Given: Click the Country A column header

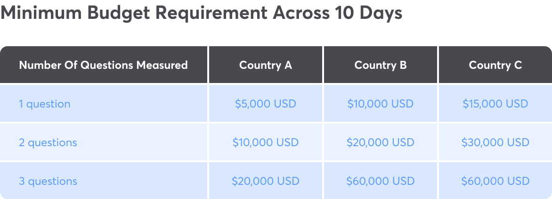Looking at the screenshot, I should [266, 65].
